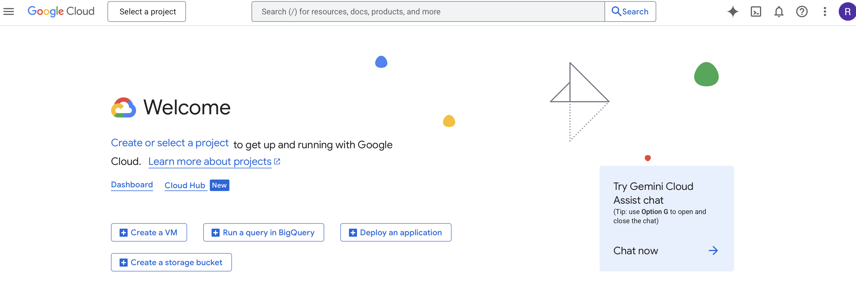Open the Cloud Hub tab

(185, 185)
